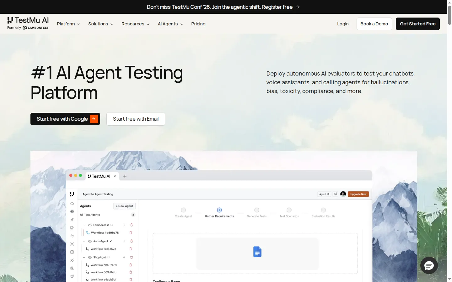This screenshot has width=452, height=282.
Task: Delete the ShopAgnt agent via trash icon
Action: 132,257
